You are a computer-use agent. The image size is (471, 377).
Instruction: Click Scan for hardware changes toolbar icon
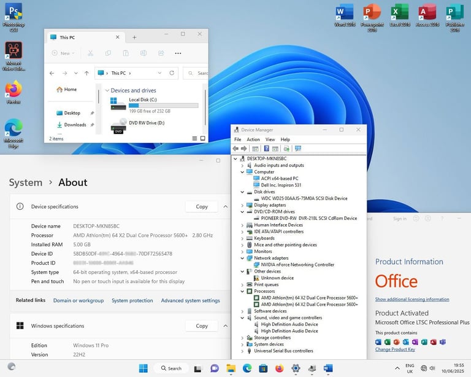pos(298,149)
